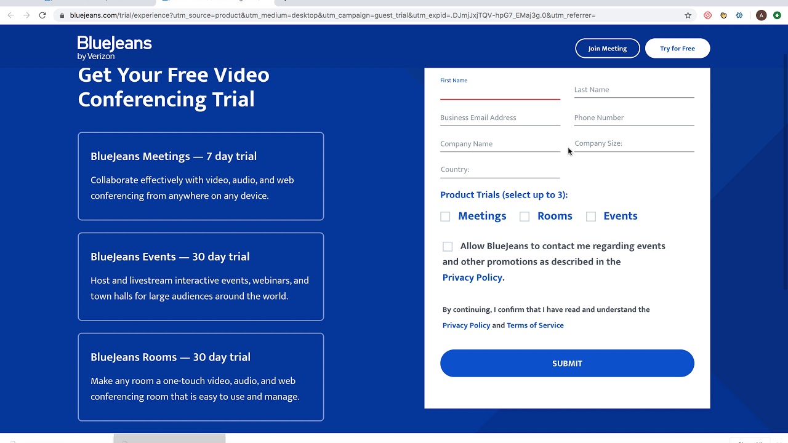Viewport: 788px width, 443px height.
Task: Click the BlueJeans by Verizon logo
Action: coord(115,48)
